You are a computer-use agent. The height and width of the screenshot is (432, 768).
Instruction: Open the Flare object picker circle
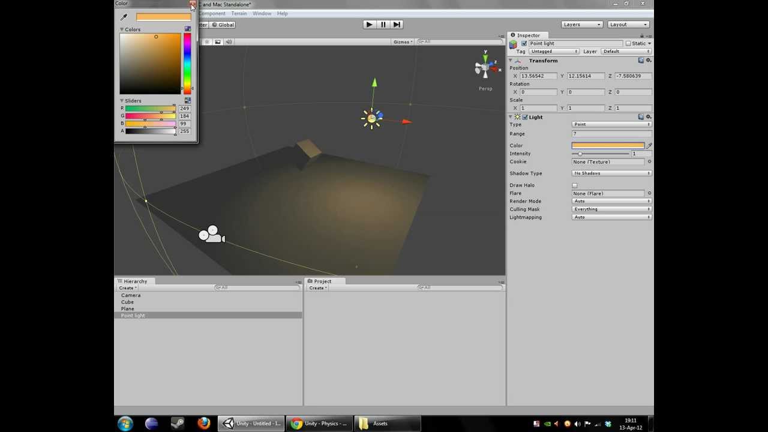click(649, 193)
